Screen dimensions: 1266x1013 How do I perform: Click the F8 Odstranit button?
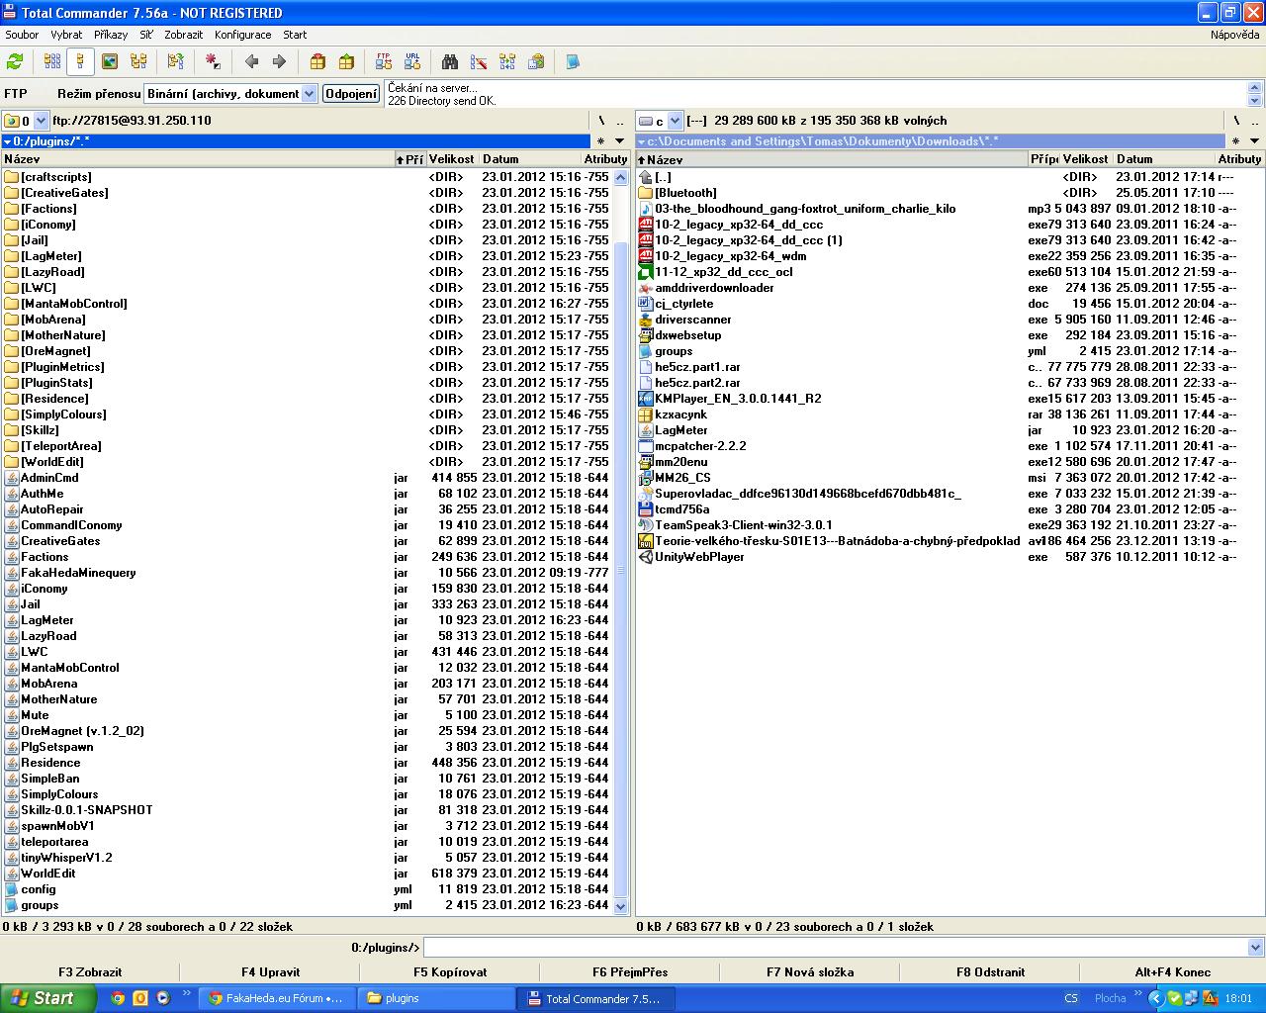pyautogui.click(x=990, y=971)
